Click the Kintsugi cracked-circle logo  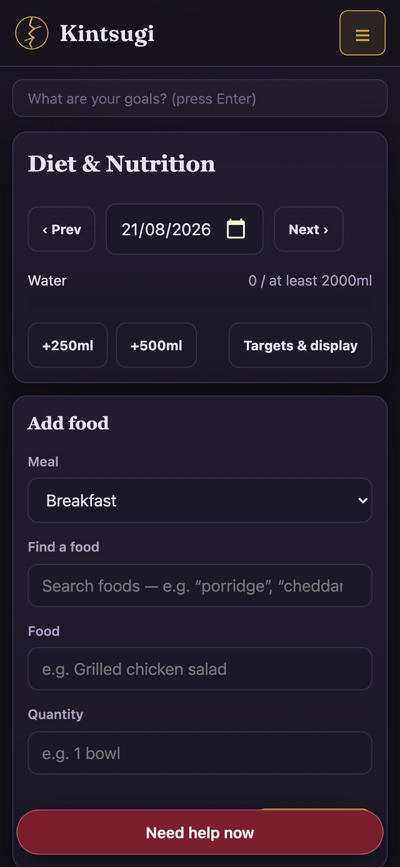pos(32,33)
